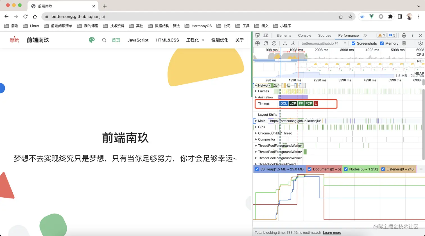
Task: Share this page via share icon
Action: pos(341,17)
